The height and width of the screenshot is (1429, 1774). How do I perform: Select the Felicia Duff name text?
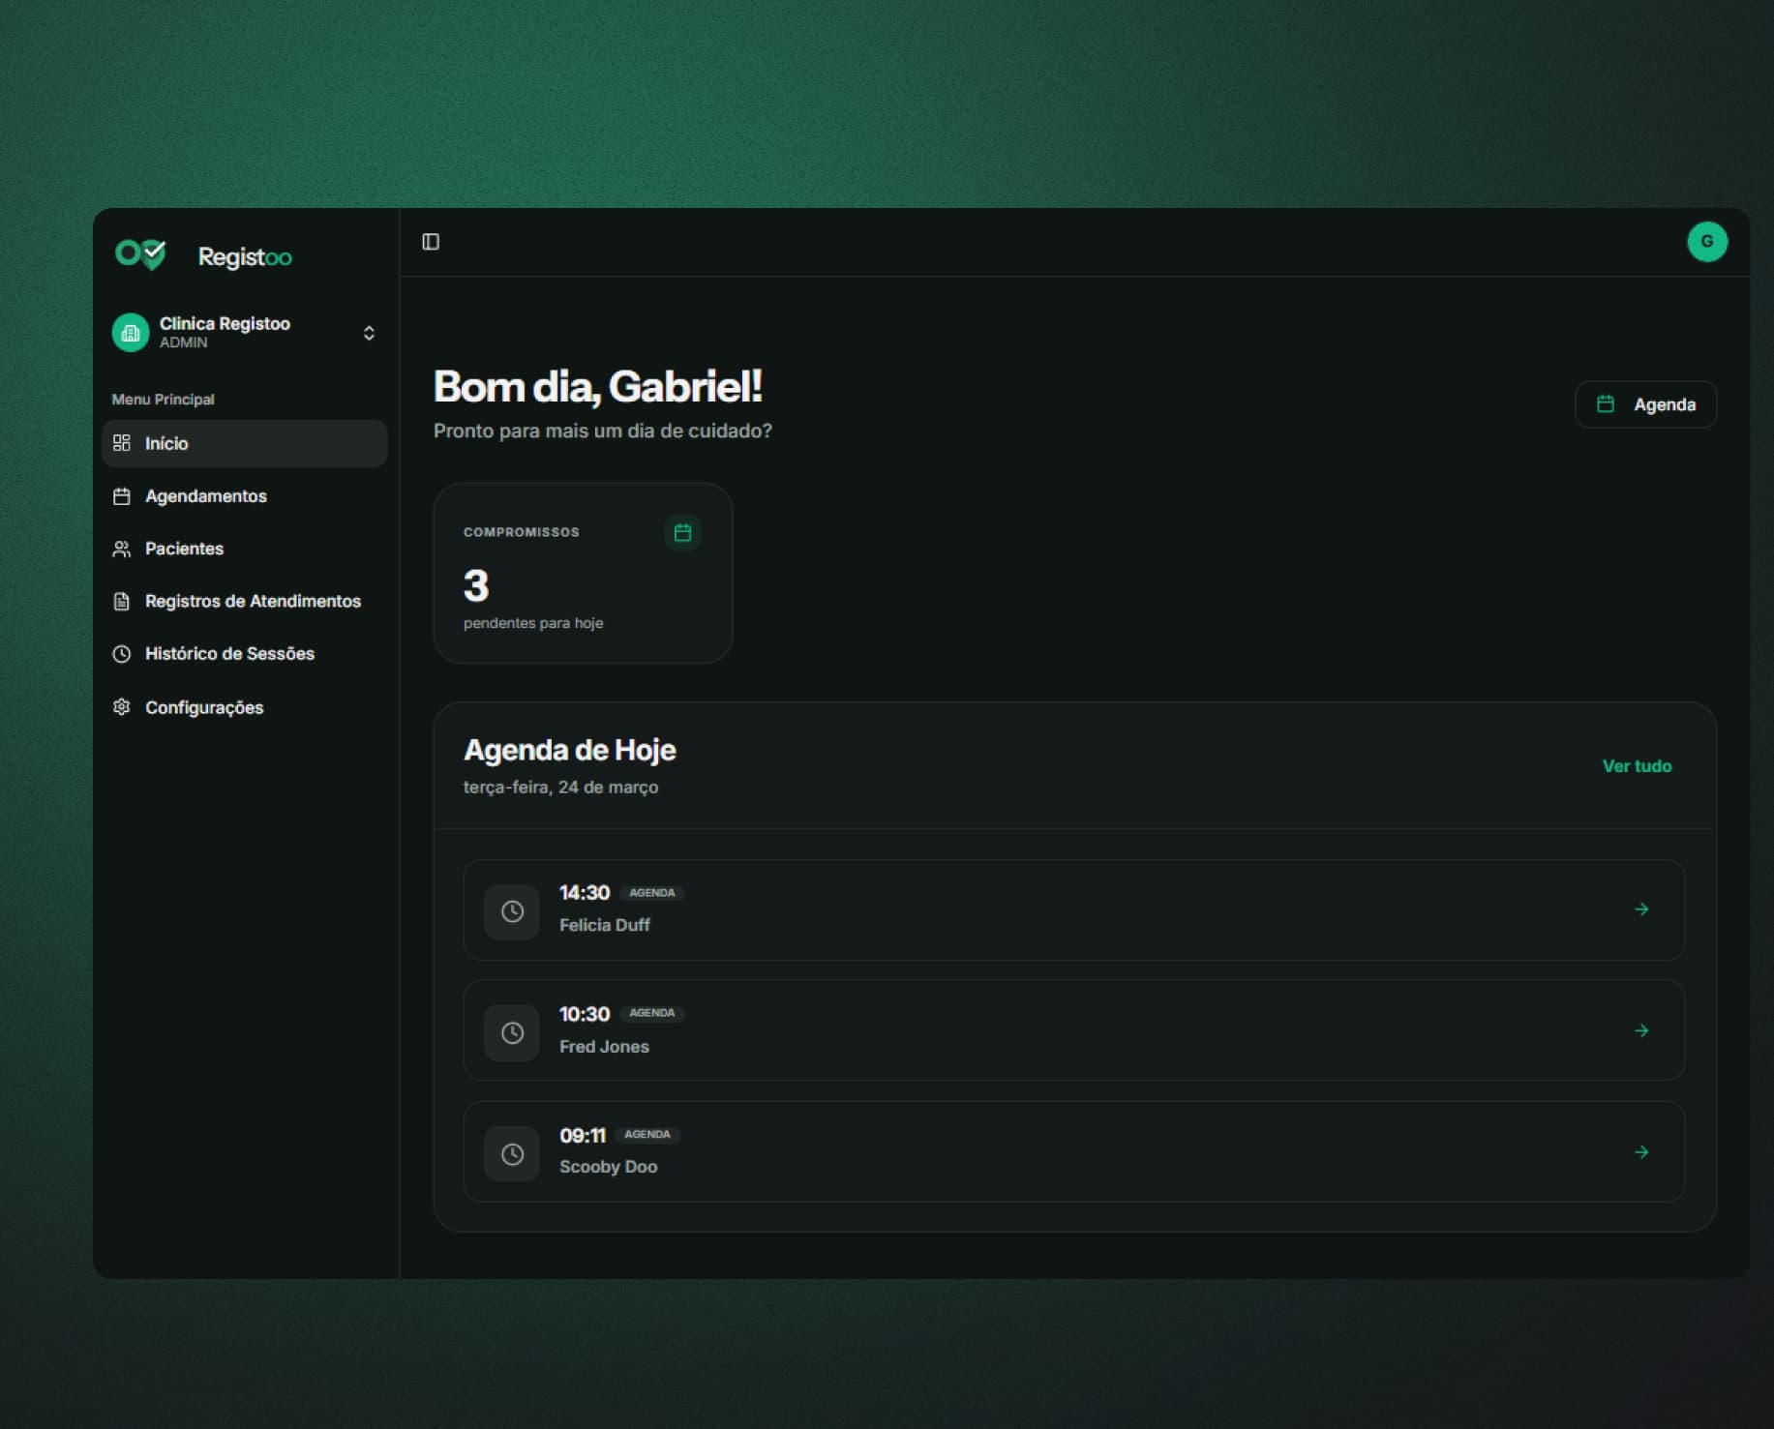tap(605, 925)
